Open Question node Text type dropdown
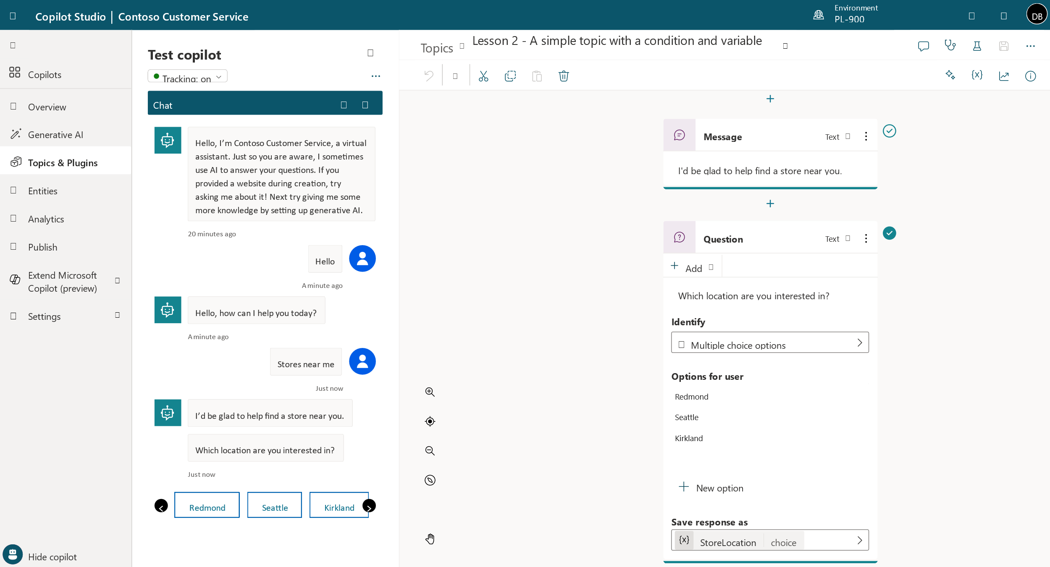The image size is (1050, 567). coord(837,238)
